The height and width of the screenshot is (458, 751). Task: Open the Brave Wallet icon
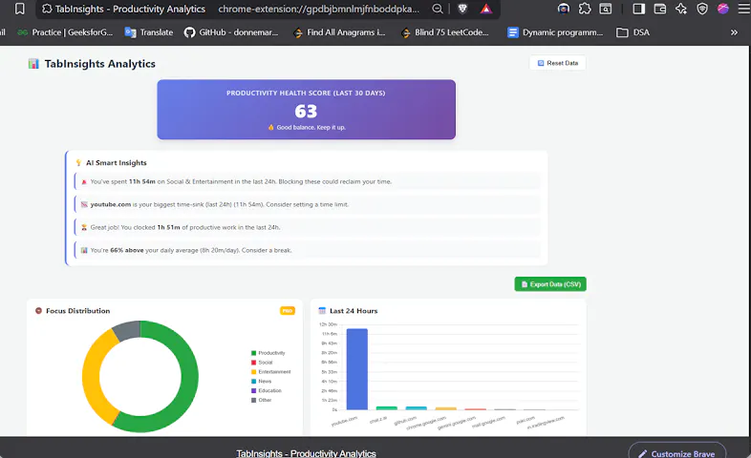(x=660, y=9)
